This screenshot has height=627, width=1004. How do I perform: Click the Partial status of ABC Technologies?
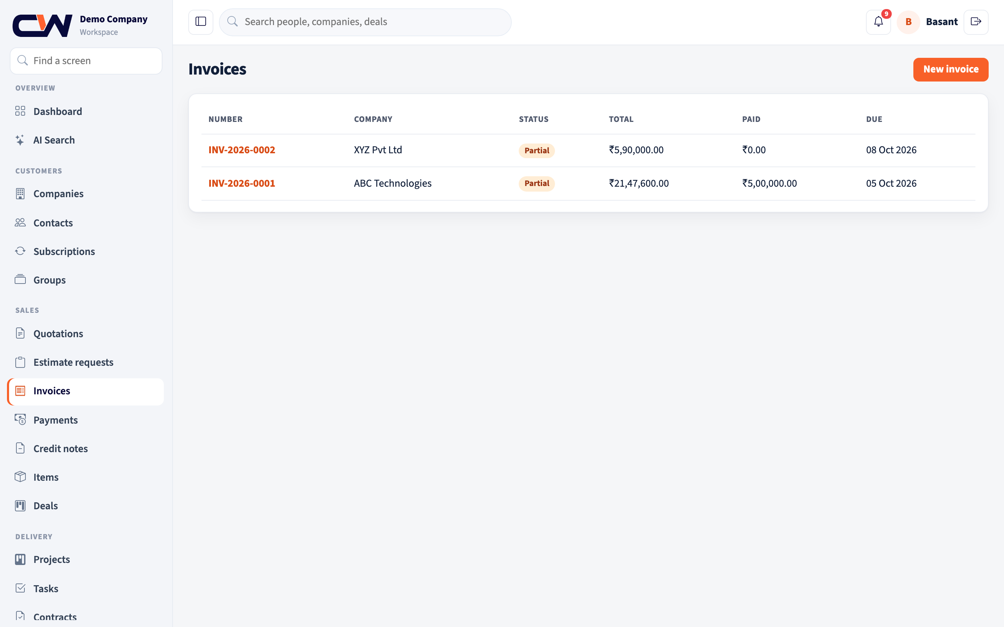pyautogui.click(x=537, y=183)
